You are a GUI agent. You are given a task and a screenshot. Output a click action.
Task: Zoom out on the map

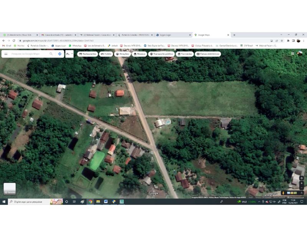pyautogui.click(x=302, y=188)
